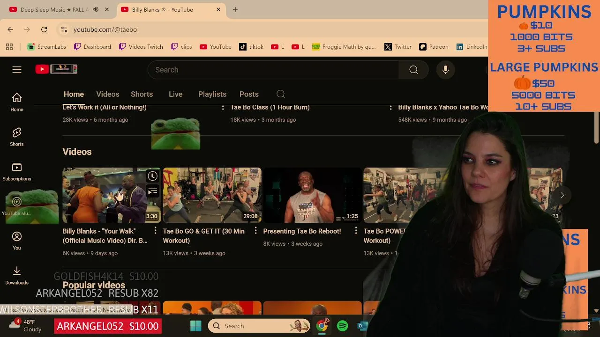The width and height of the screenshot is (600, 337).
Task: Open Tae Bo GO & GET IT title link
Action: click(203, 236)
